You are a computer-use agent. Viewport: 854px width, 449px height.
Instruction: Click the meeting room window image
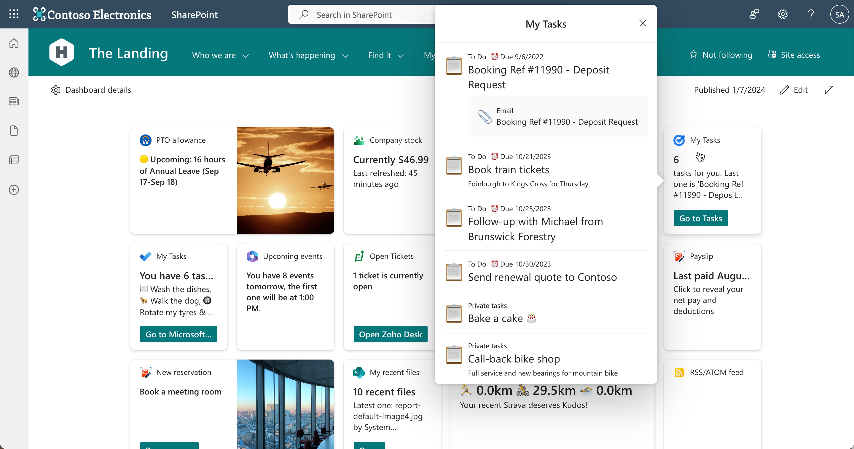(x=286, y=404)
